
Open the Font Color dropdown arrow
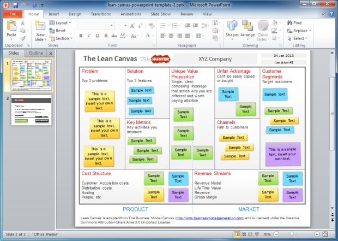(154, 36)
